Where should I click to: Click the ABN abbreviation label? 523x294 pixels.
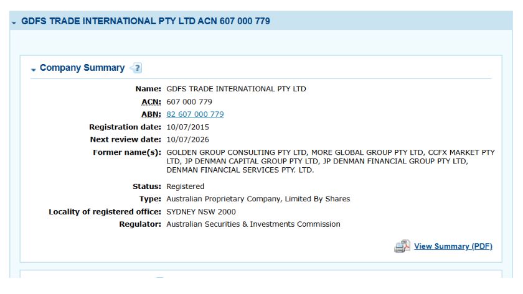coord(151,114)
